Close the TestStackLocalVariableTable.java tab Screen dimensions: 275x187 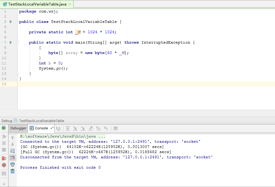[70, 4]
